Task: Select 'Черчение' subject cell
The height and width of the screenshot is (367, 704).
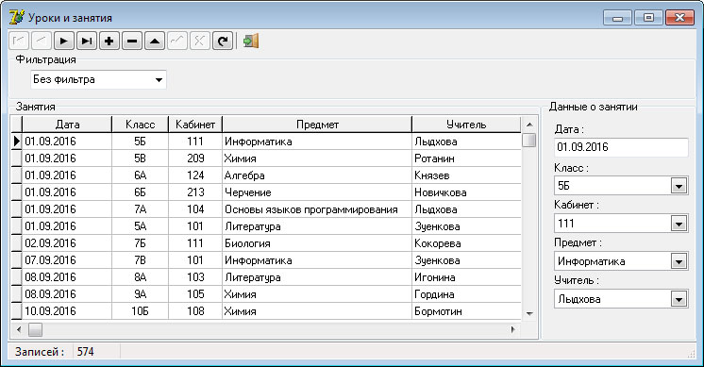Action: 317,192
